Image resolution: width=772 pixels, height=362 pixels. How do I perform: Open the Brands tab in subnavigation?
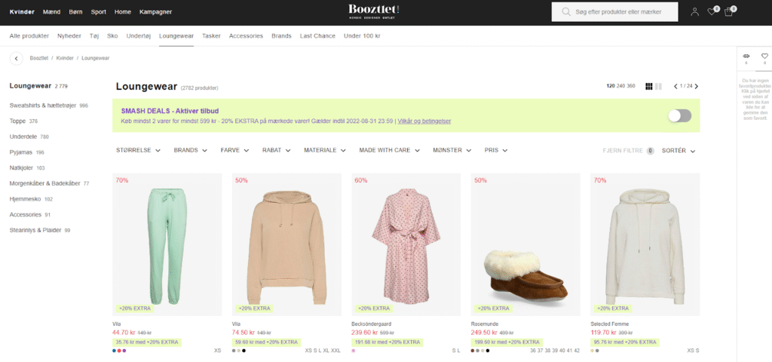(282, 36)
